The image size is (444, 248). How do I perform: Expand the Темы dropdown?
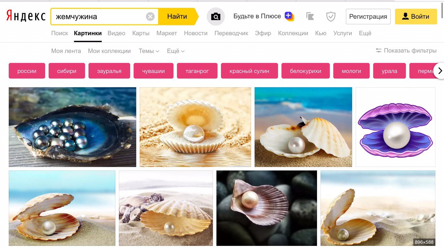tap(149, 51)
